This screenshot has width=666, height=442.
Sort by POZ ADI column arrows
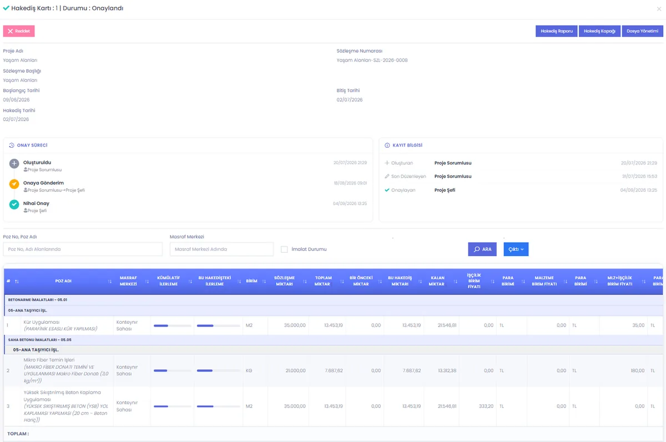(x=109, y=281)
